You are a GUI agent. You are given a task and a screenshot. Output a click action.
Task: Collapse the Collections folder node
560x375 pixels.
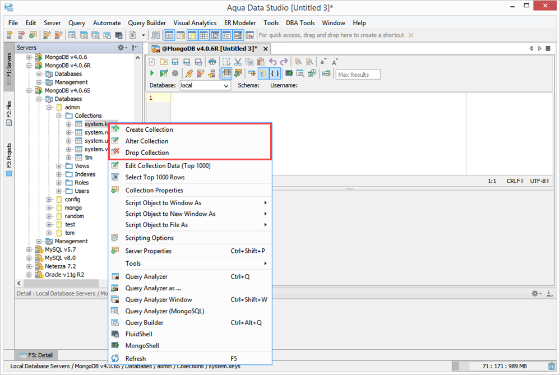tap(59, 115)
